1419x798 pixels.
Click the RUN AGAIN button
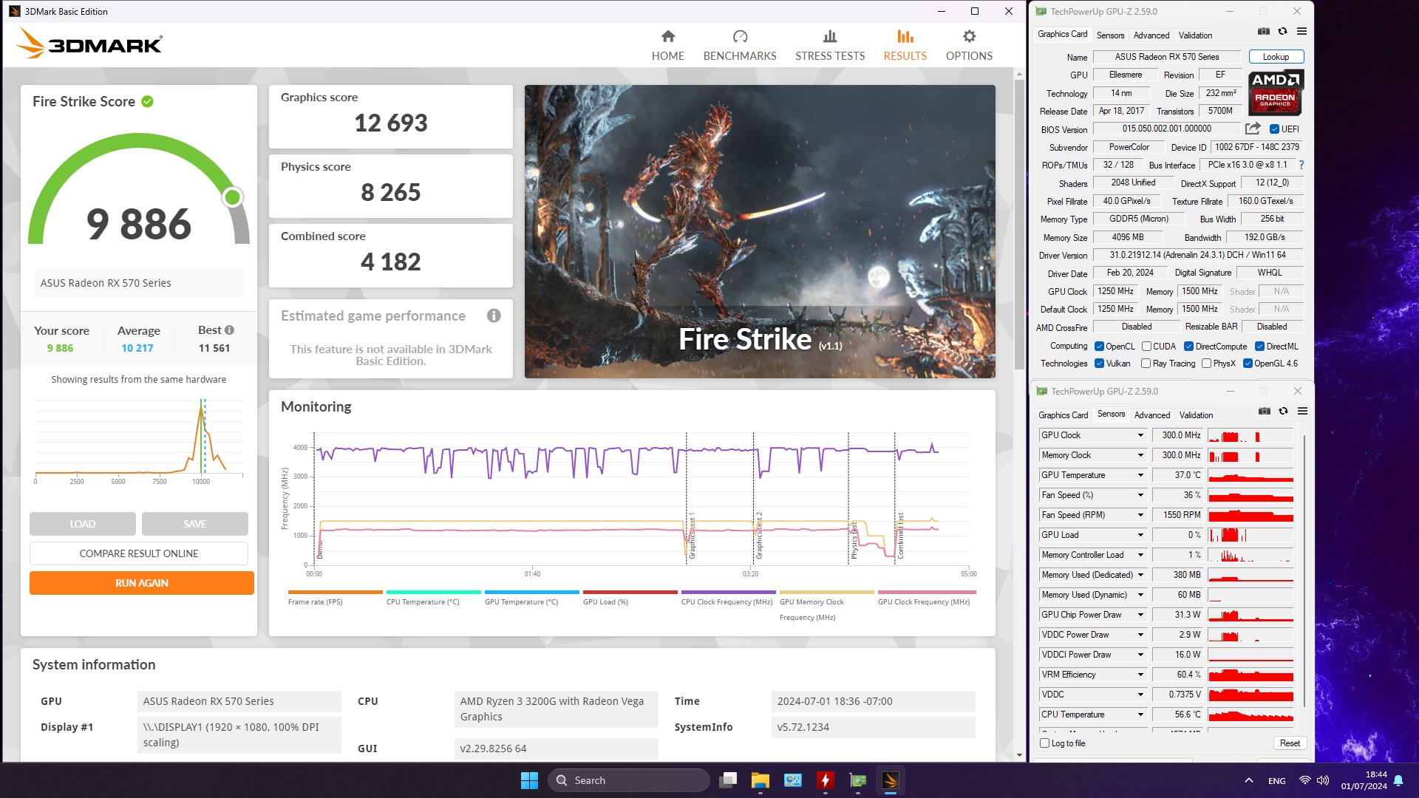pos(142,583)
